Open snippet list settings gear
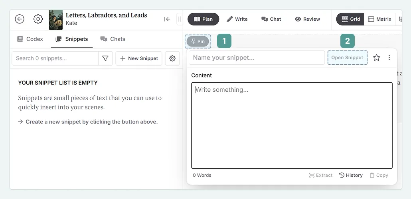This screenshot has height=199, width=411. [x=172, y=58]
